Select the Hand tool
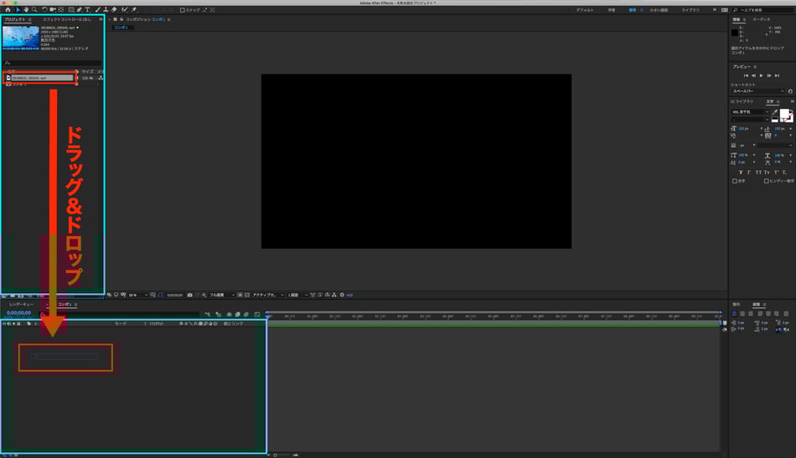796x458 pixels. click(26, 10)
